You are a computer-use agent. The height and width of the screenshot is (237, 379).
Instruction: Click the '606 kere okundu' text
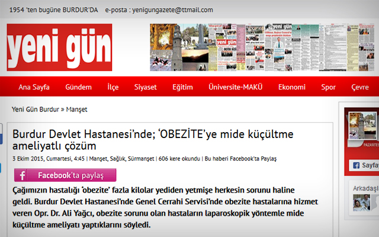pos(179,159)
